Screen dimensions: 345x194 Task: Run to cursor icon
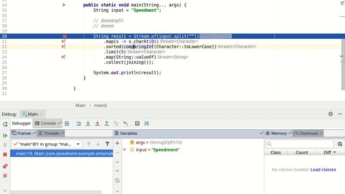(126, 123)
